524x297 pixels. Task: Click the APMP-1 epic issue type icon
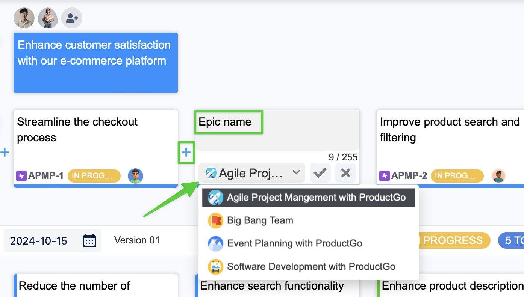coord(21,175)
